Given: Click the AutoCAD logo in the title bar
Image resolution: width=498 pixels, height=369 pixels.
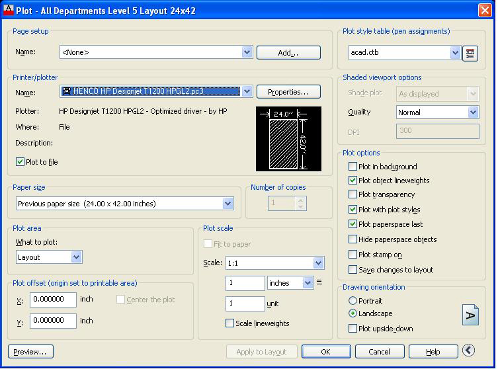Looking at the screenshot, I should [9, 10].
